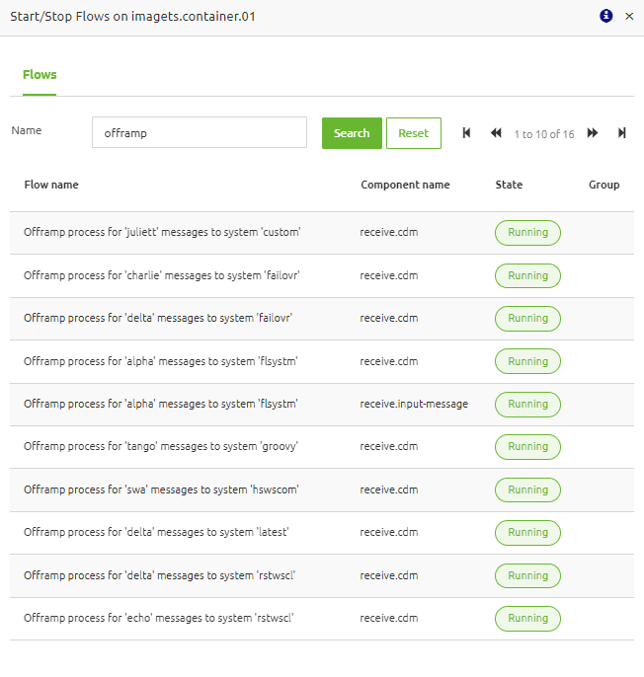Go to the previous page of flows
This screenshot has width=644, height=677.
pyautogui.click(x=496, y=133)
